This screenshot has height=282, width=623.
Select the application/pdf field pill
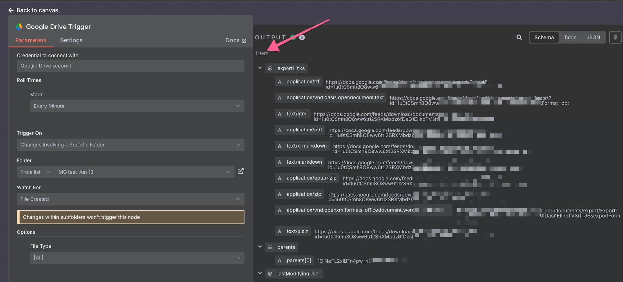(300, 130)
